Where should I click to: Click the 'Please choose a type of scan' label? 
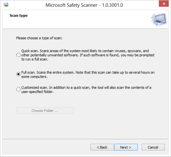(x=39, y=38)
